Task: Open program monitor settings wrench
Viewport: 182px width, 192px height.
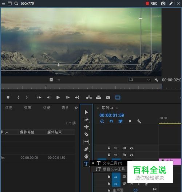Action: pos(156,80)
